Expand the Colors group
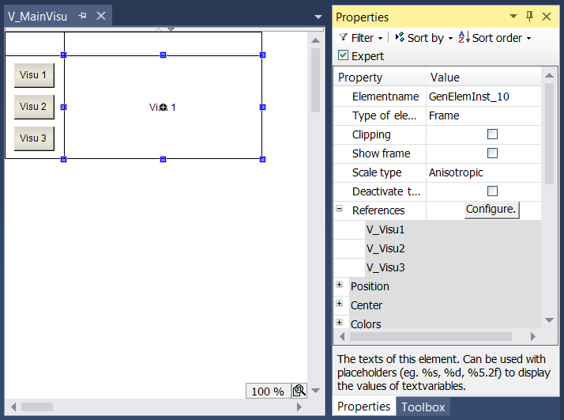564x420 pixels. (339, 322)
